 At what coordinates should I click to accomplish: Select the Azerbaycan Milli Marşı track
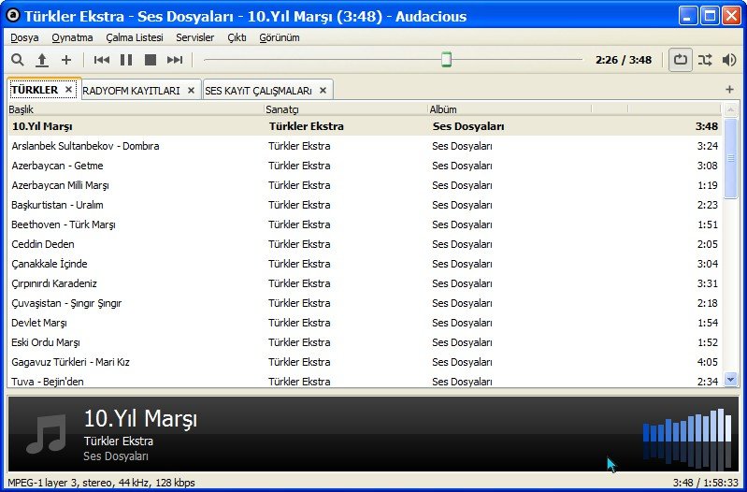[365, 185]
